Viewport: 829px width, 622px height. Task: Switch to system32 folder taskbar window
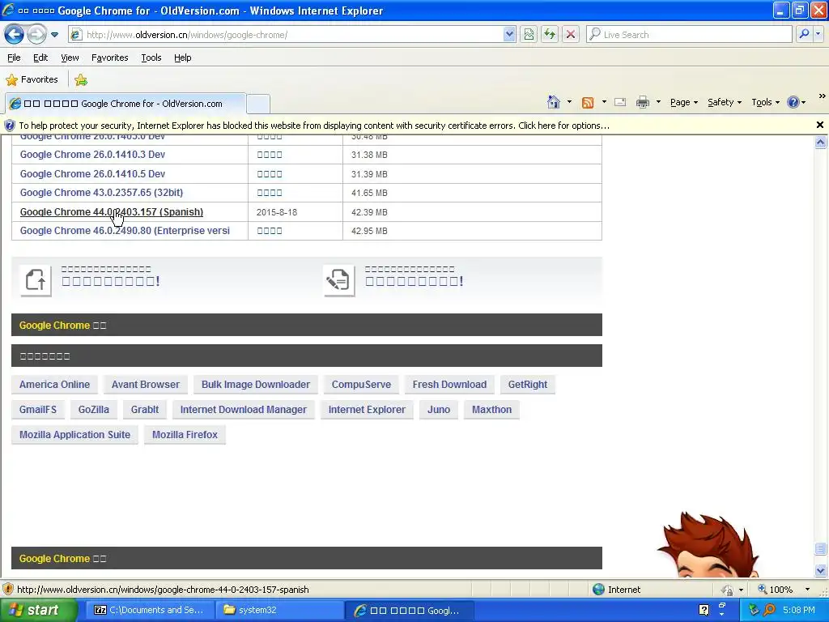click(278, 610)
